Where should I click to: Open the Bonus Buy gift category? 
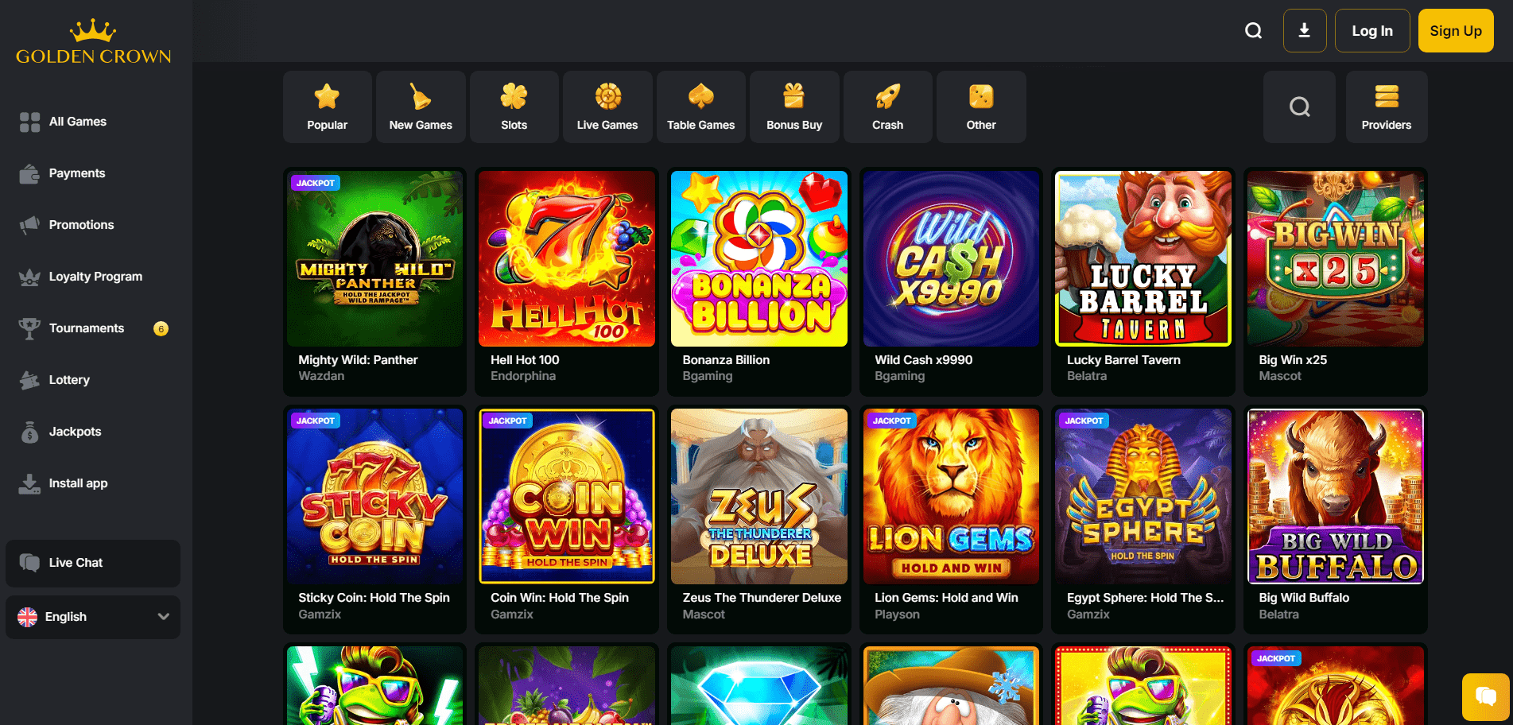click(x=794, y=107)
